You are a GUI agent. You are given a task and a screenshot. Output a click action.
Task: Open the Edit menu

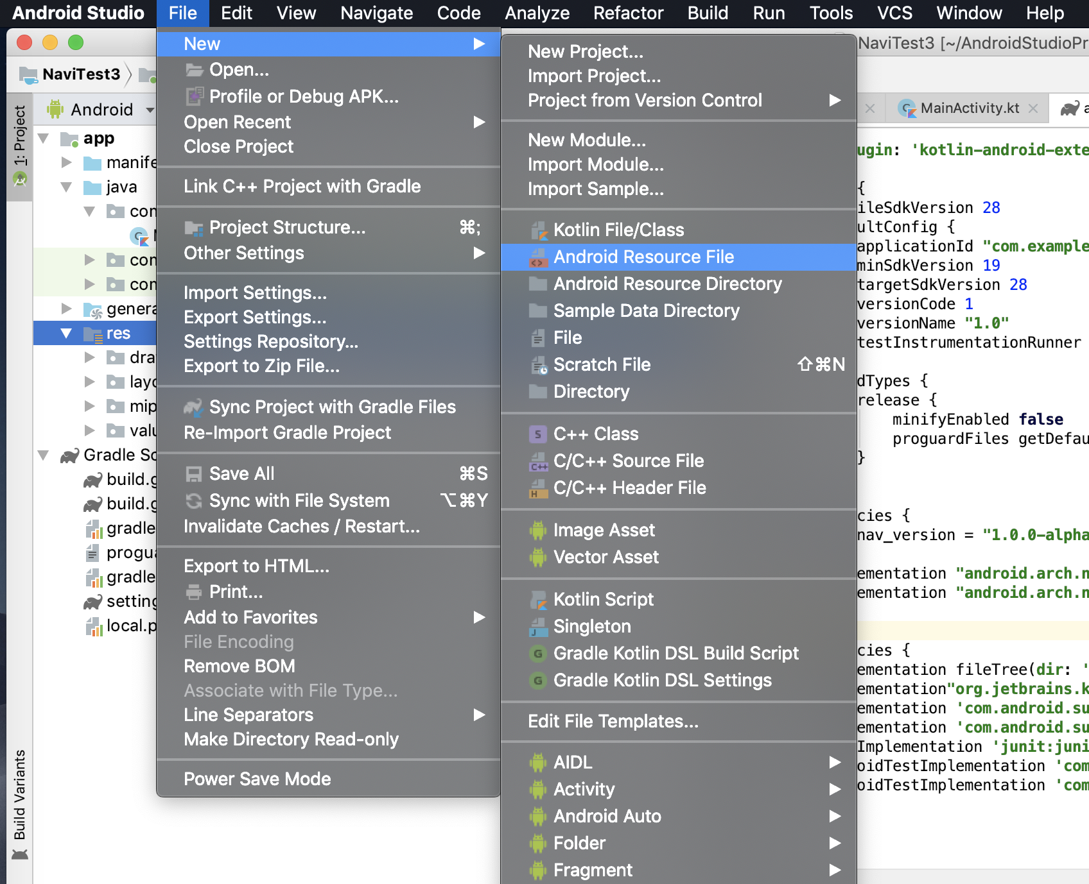click(236, 13)
